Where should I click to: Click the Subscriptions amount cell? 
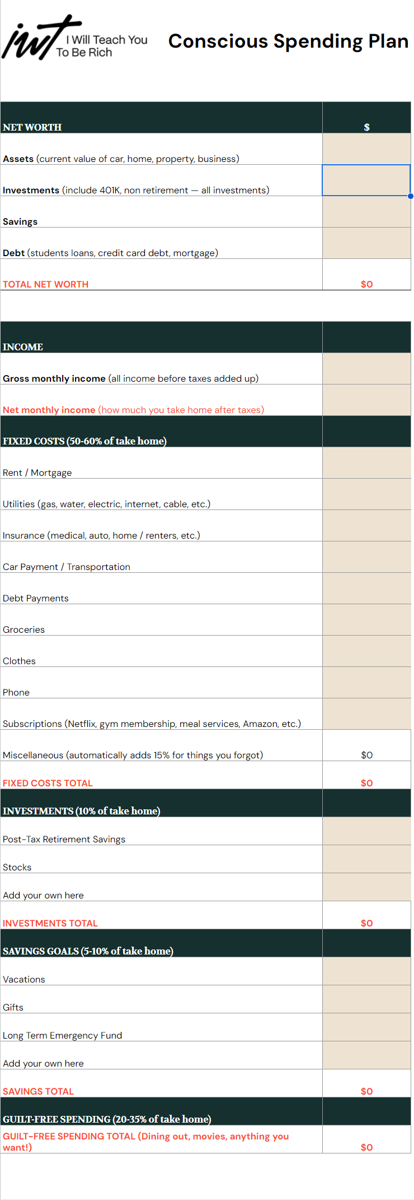366,714
